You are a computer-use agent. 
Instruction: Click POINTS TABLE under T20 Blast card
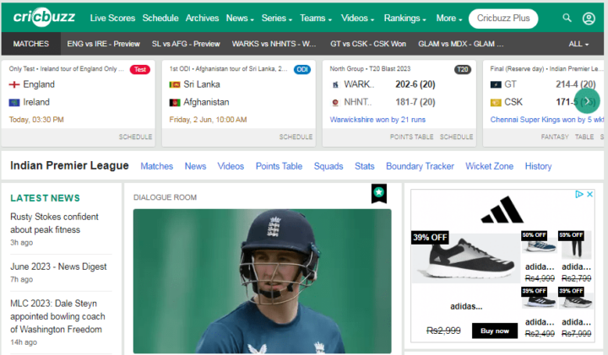point(411,137)
